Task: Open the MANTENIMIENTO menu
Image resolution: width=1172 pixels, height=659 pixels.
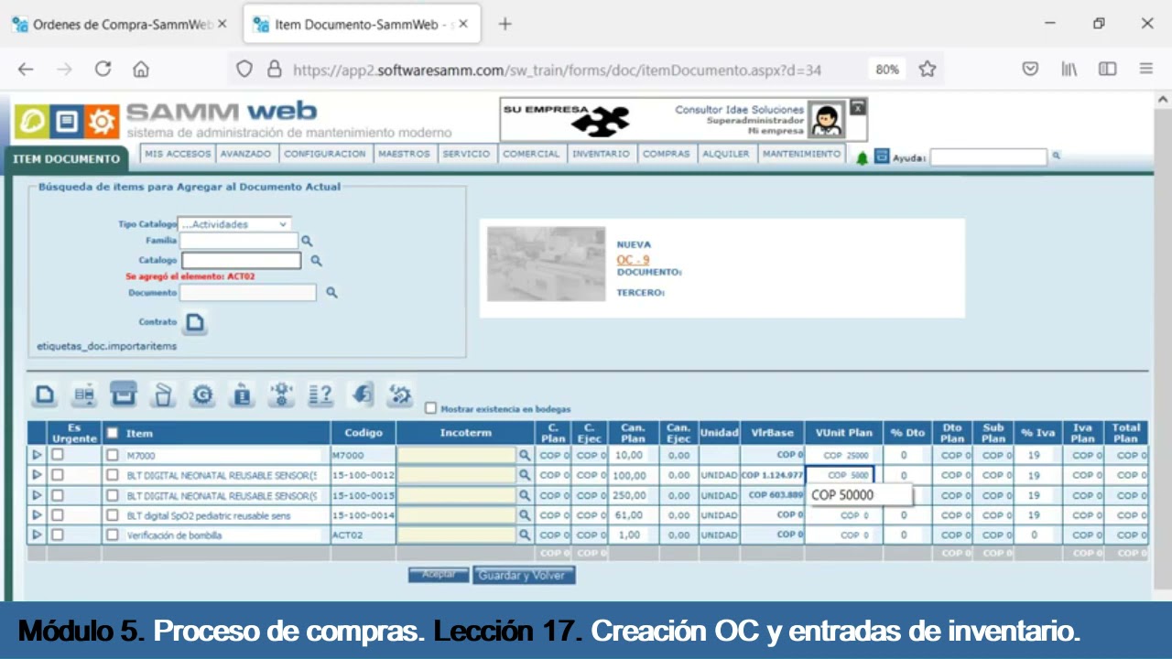Action: tap(802, 154)
